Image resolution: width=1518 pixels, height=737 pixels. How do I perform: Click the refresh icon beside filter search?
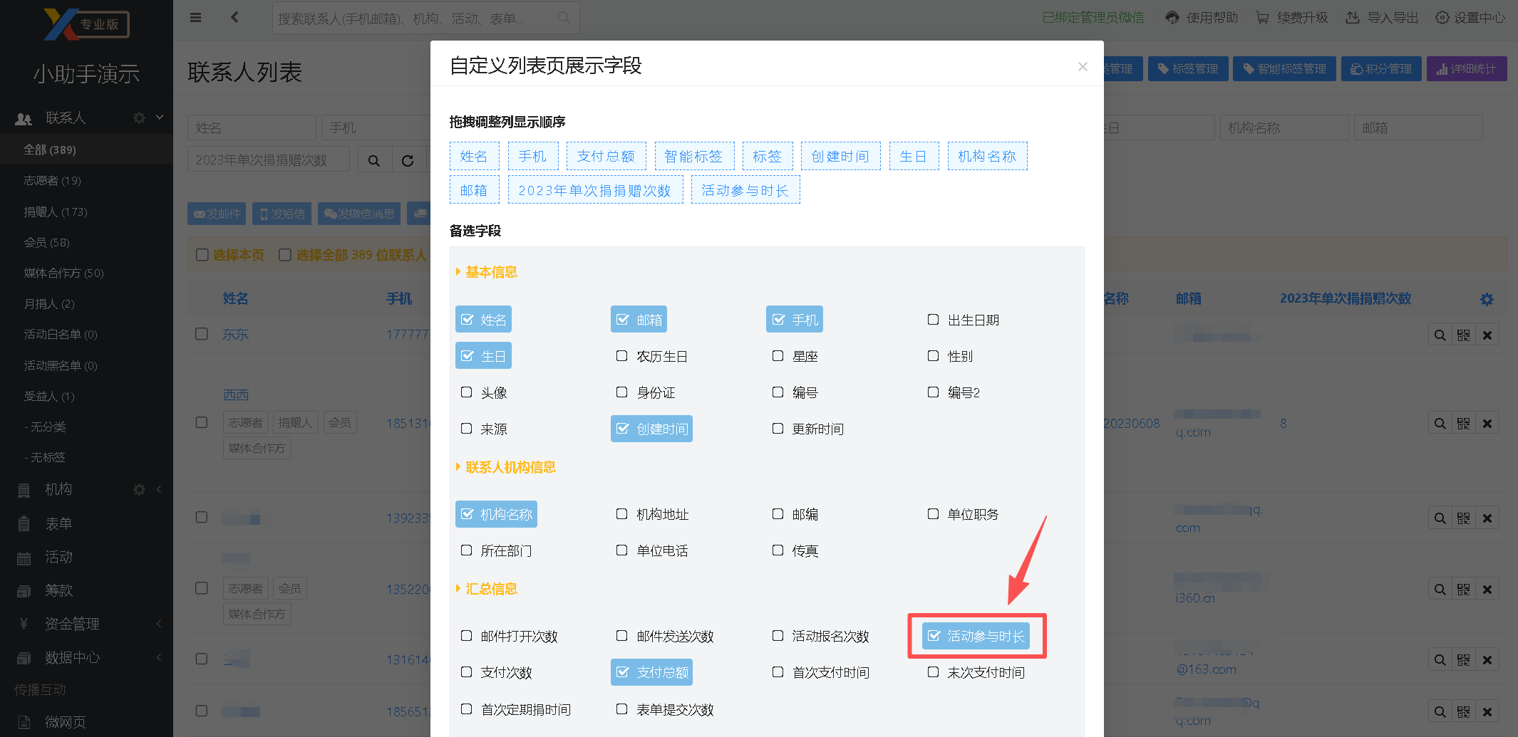tap(408, 160)
